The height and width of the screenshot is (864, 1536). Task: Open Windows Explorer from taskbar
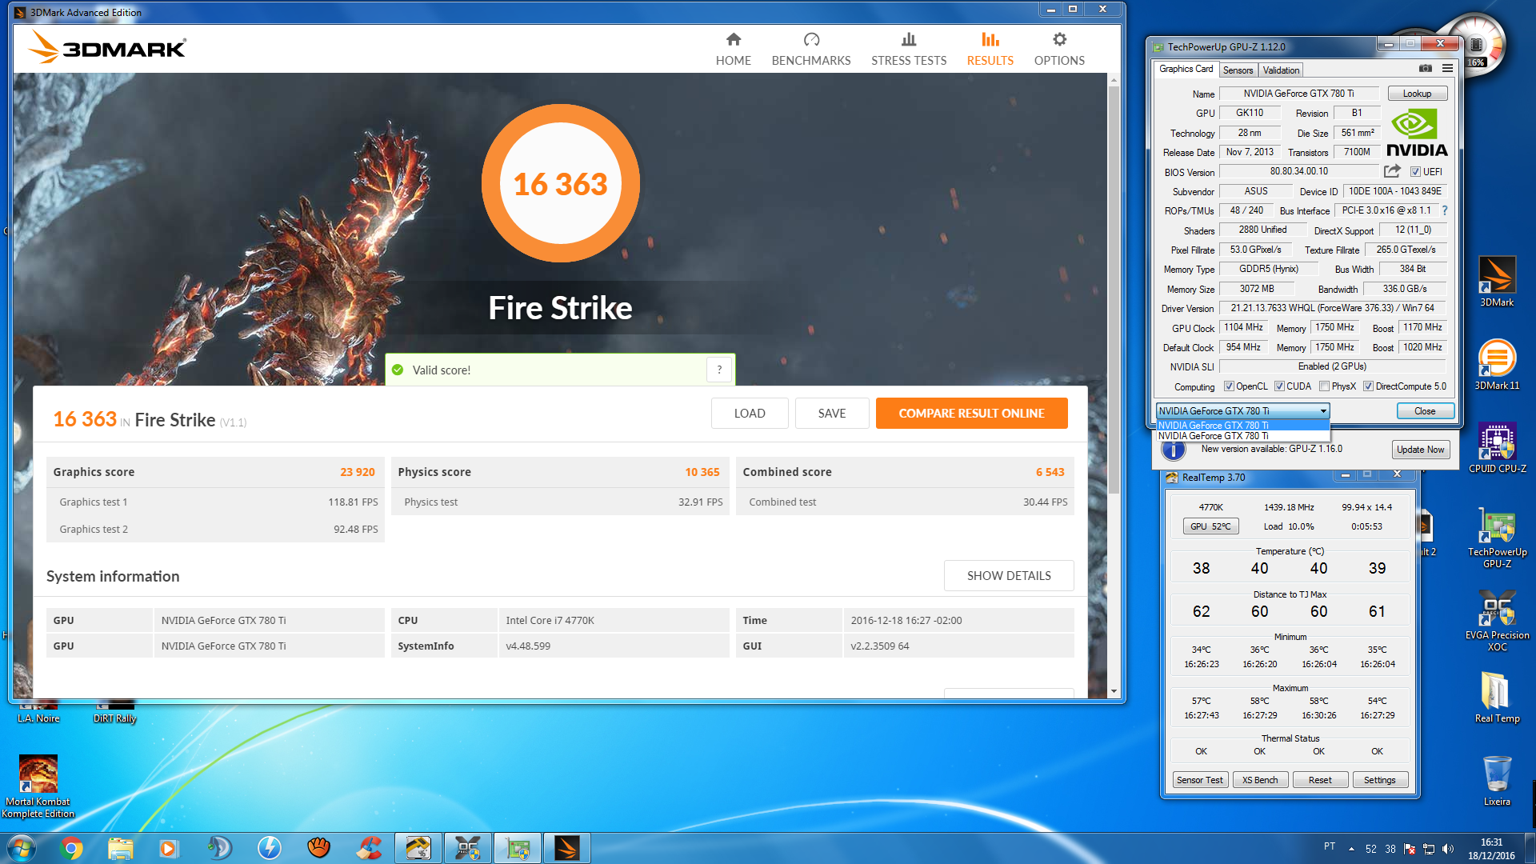click(121, 848)
